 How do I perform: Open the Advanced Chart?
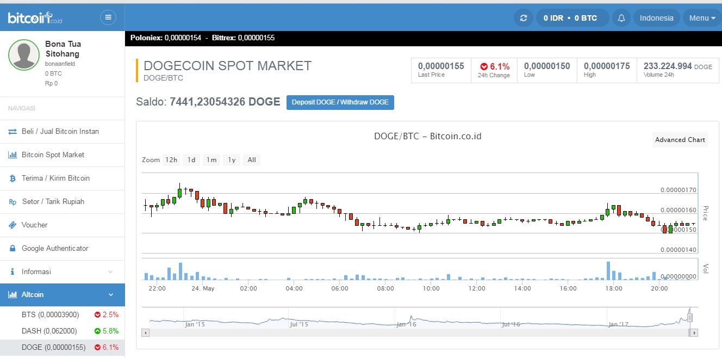pos(680,140)
